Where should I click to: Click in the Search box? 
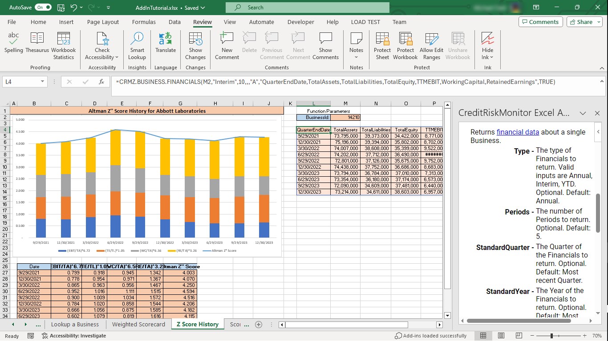click(x=308, y=8)
